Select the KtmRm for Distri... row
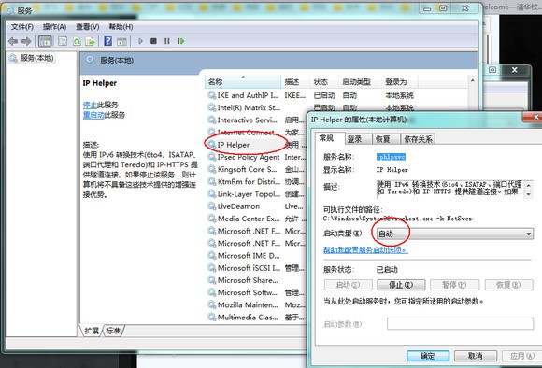The width and height of the screenshot is (542, 368). (256, 181)
